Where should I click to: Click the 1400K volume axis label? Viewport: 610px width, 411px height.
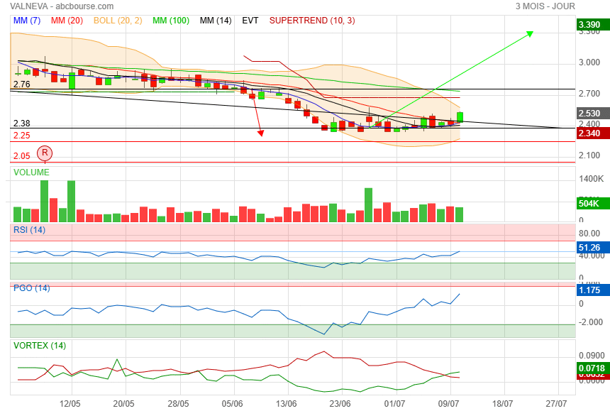(x=592, y=179)
